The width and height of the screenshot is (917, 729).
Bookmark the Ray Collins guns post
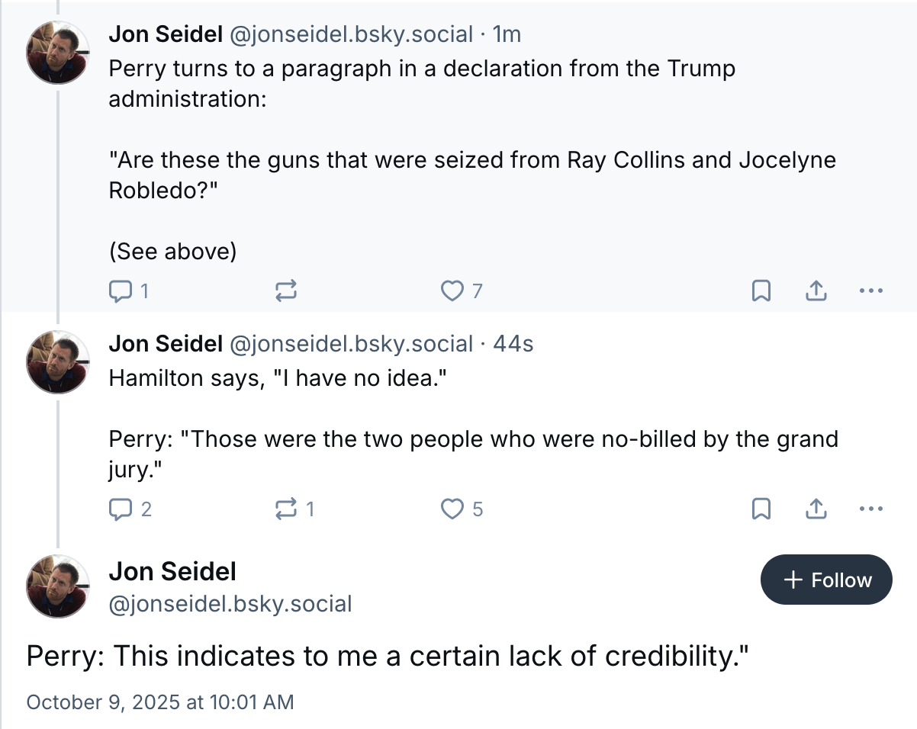761,291
